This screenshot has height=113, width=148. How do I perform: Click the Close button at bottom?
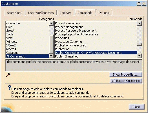point(136,107)
